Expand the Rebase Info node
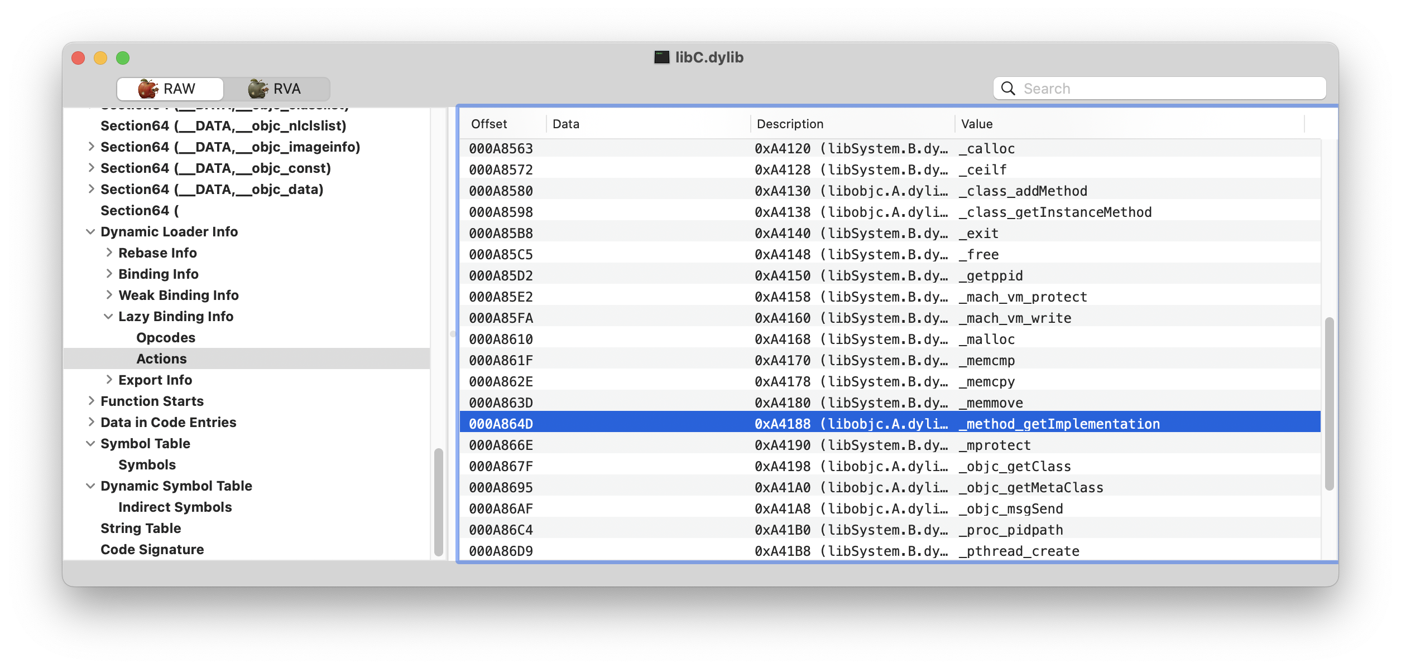 [109, 253]
